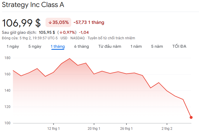Click the active 1 tháng tab
The height and width of the screenshot is (133, 199).
(57, 47)
